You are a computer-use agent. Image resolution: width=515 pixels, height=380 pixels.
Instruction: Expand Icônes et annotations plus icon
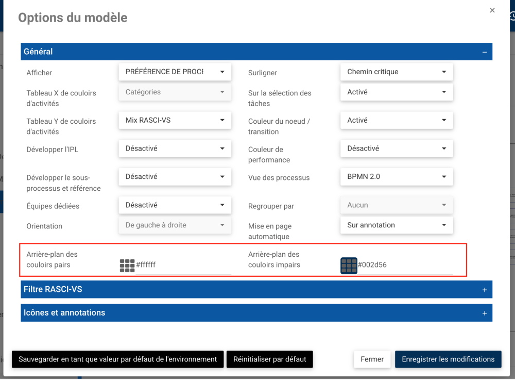click(484, 313)
